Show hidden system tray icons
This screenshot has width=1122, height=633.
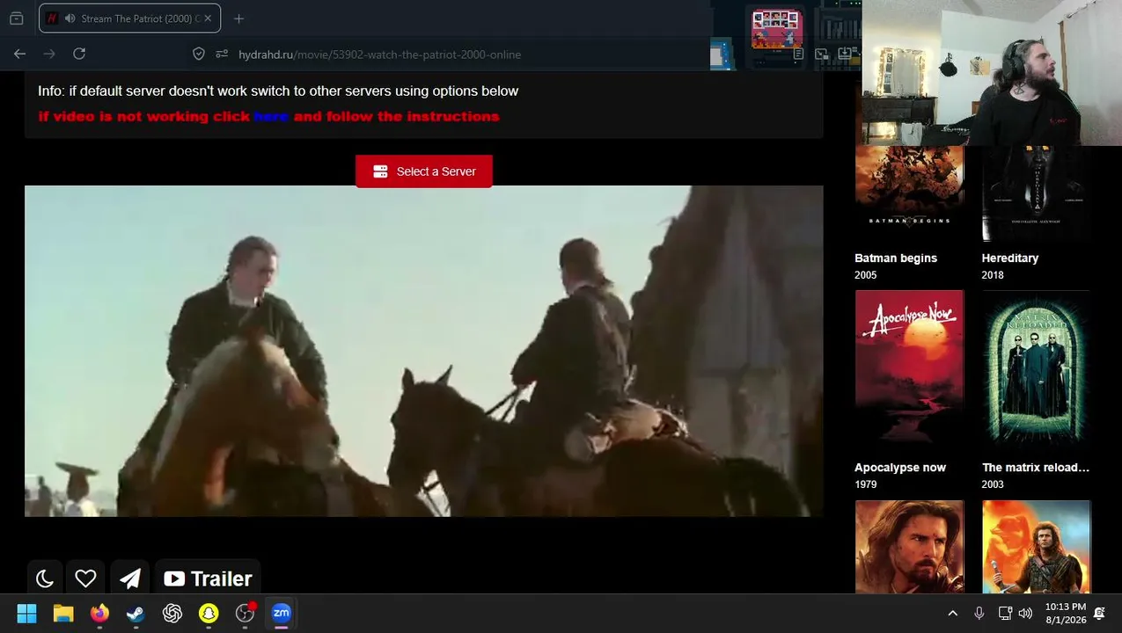click(952, 614)
